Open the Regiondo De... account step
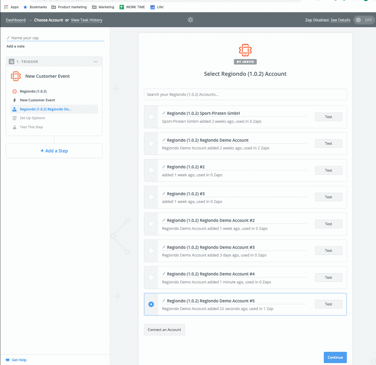Screen dimensions: 376x365 point(54,109)
